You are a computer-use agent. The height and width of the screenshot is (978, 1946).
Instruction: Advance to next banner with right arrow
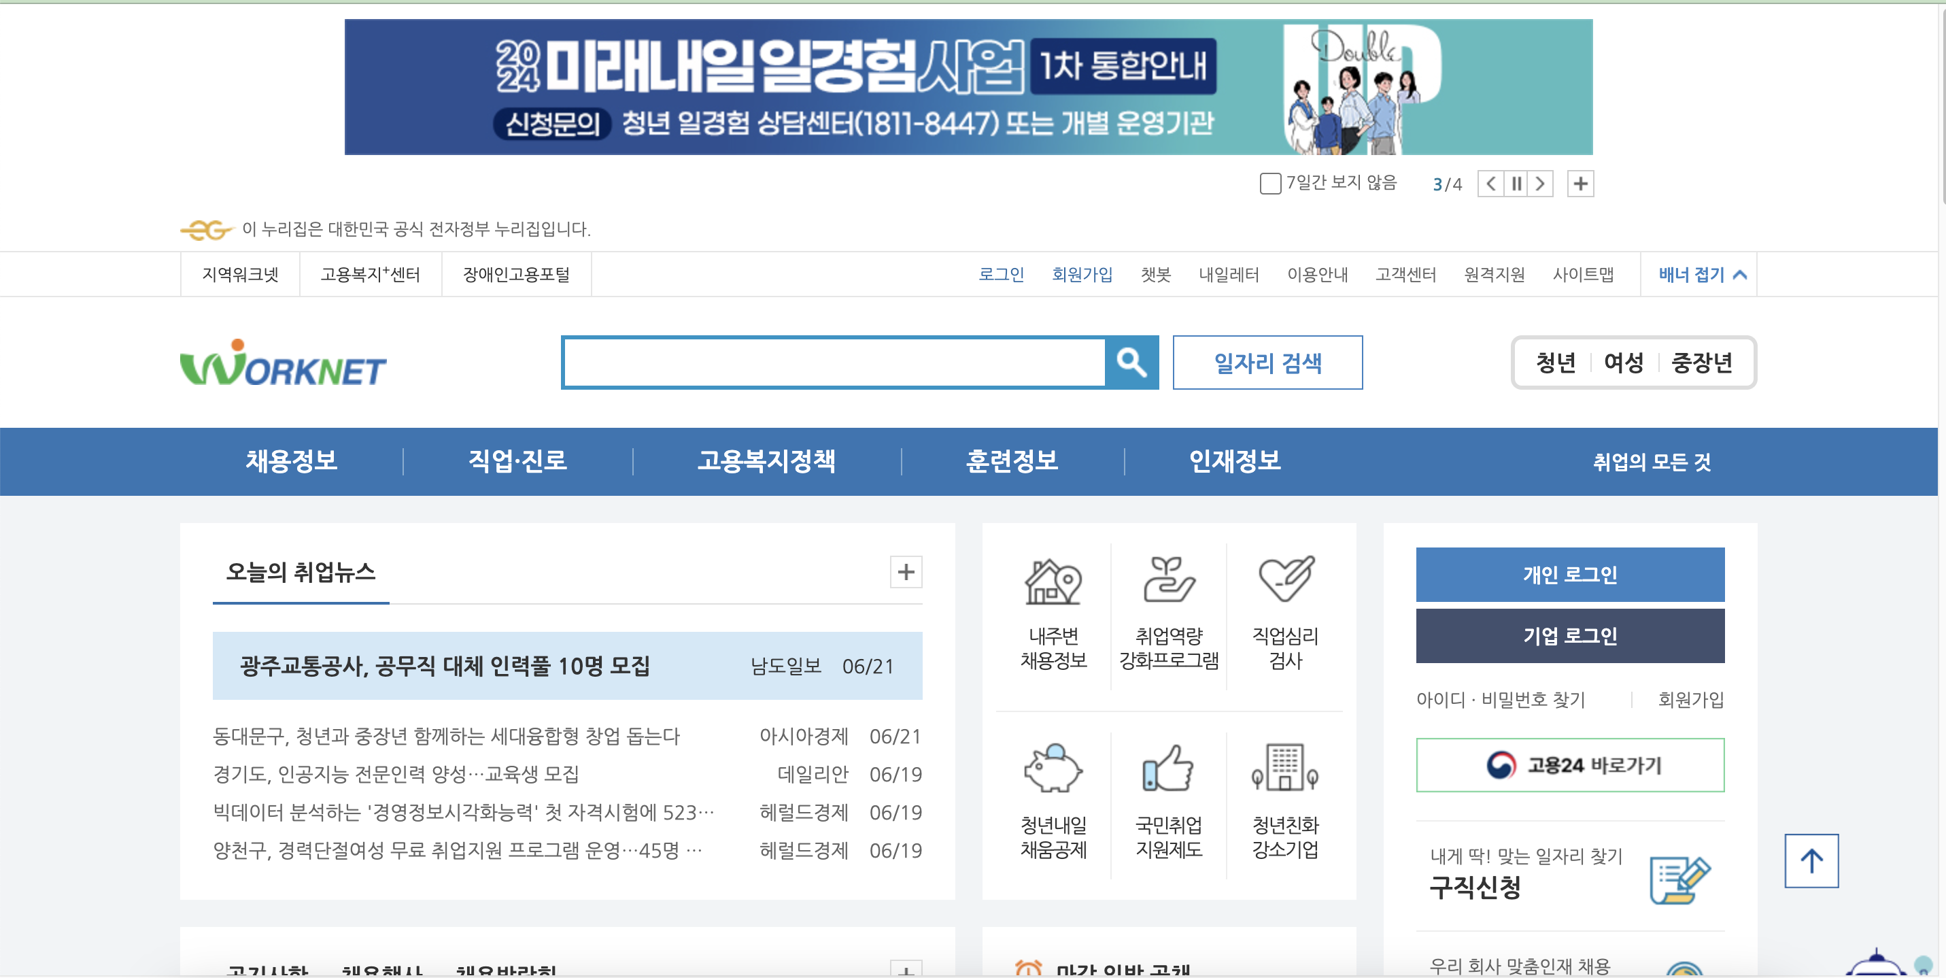click(x=1540, y=184)
